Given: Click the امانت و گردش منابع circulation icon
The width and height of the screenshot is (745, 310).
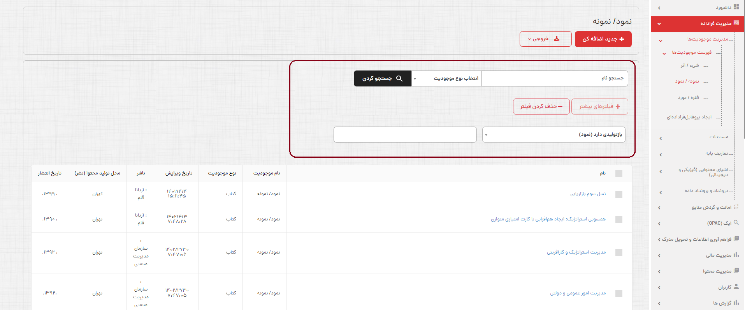Looking at the screenshot, I should [736, 207].
